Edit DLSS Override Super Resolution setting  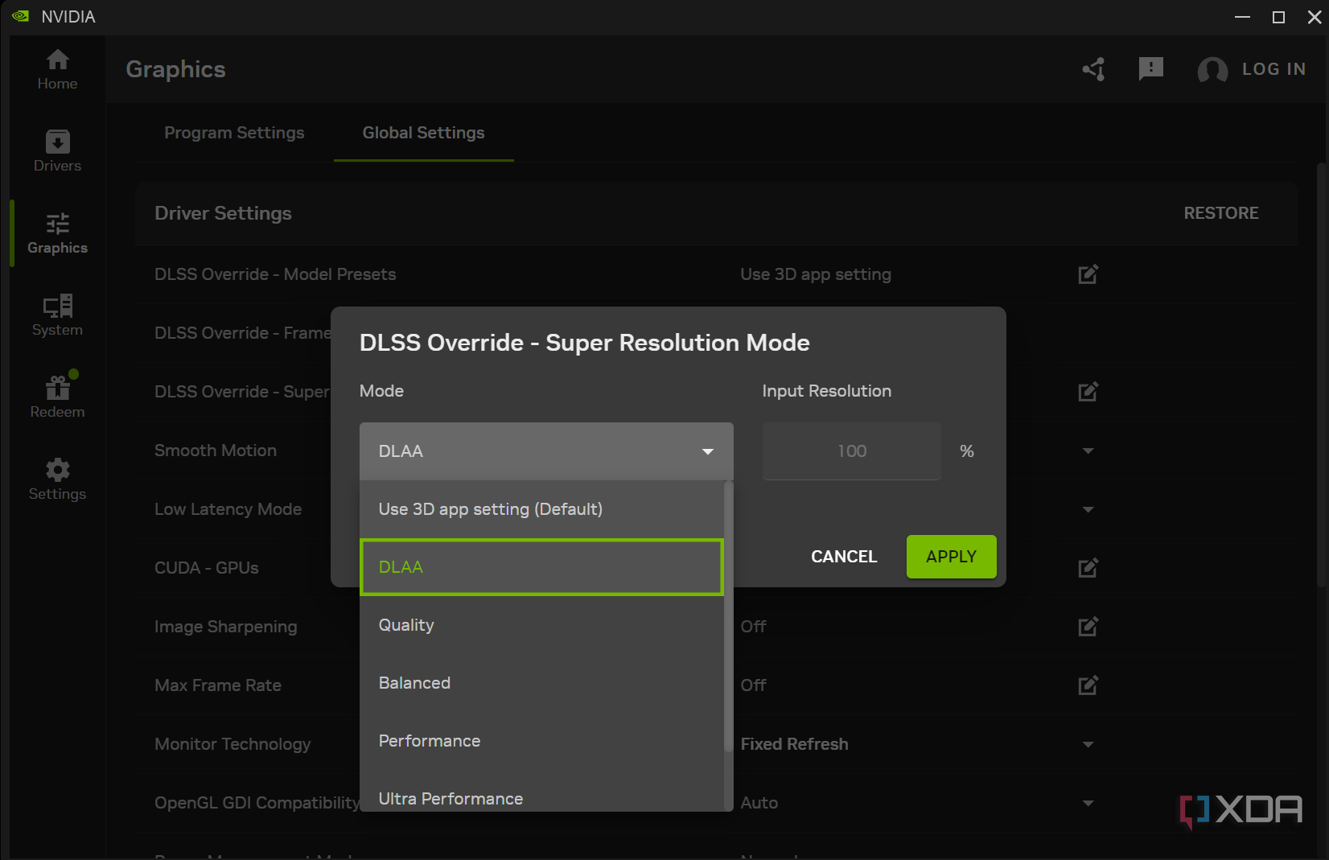tap(1088, 392)
